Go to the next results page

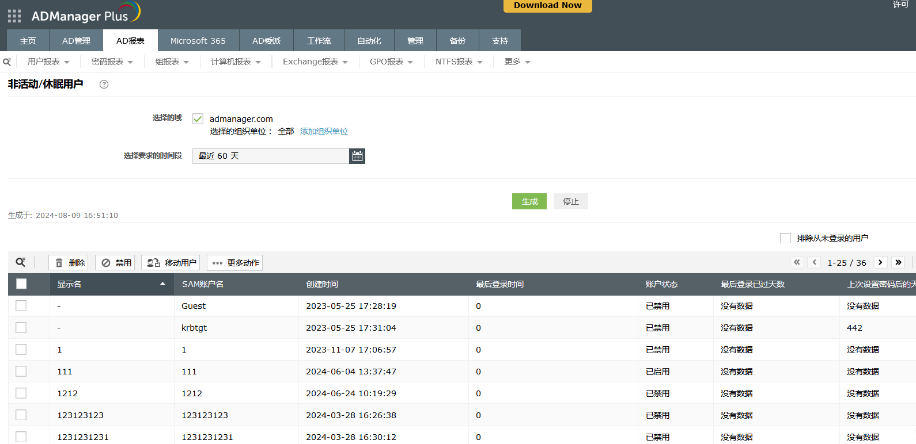880,262
